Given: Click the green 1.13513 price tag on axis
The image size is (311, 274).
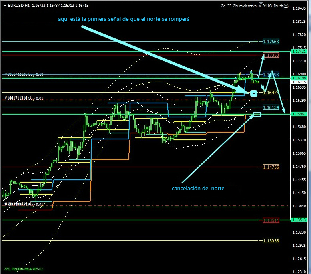Looking at the screenshot, I should tap(299, 220).
